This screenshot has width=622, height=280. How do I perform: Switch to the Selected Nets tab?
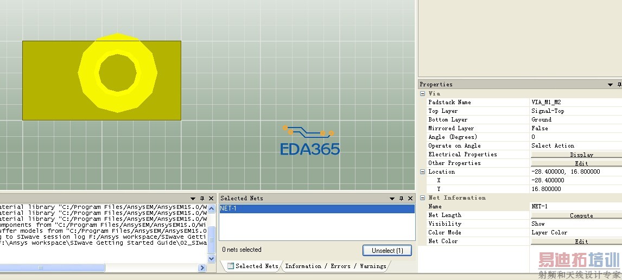[253, 266]
